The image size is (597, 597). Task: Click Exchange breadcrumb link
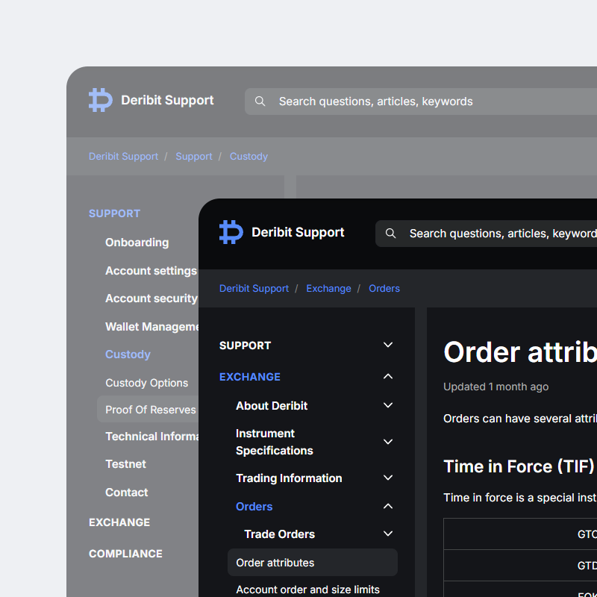tap(328, 288)
